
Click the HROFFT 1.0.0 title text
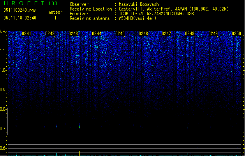point(30,3)
